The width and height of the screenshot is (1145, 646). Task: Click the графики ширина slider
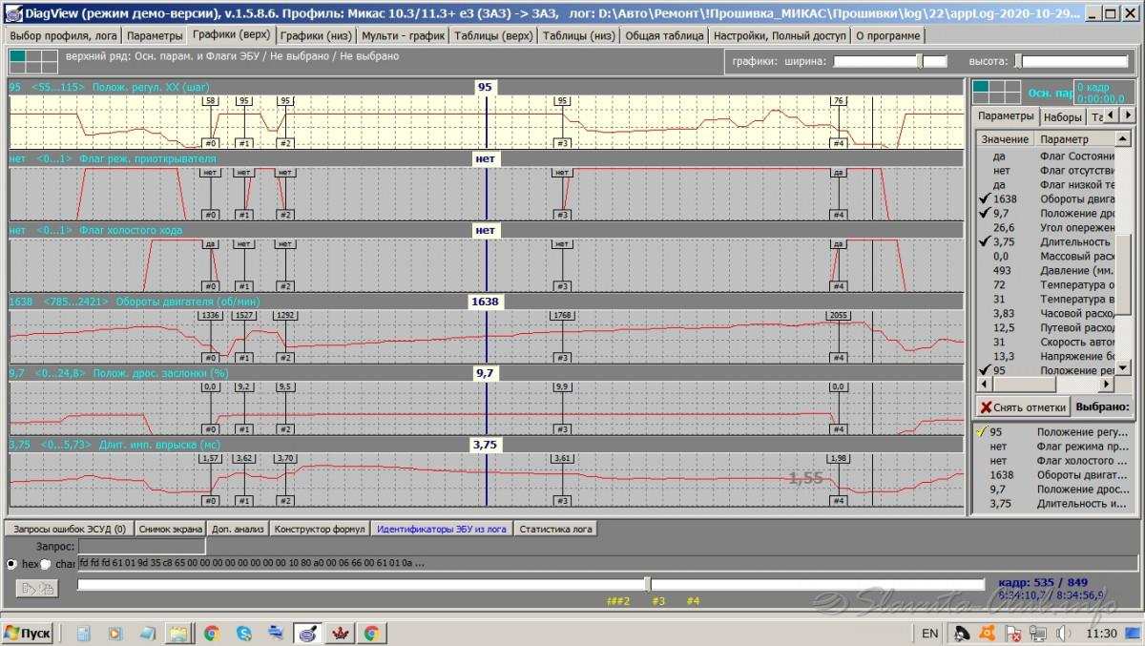tap(889, 61)
